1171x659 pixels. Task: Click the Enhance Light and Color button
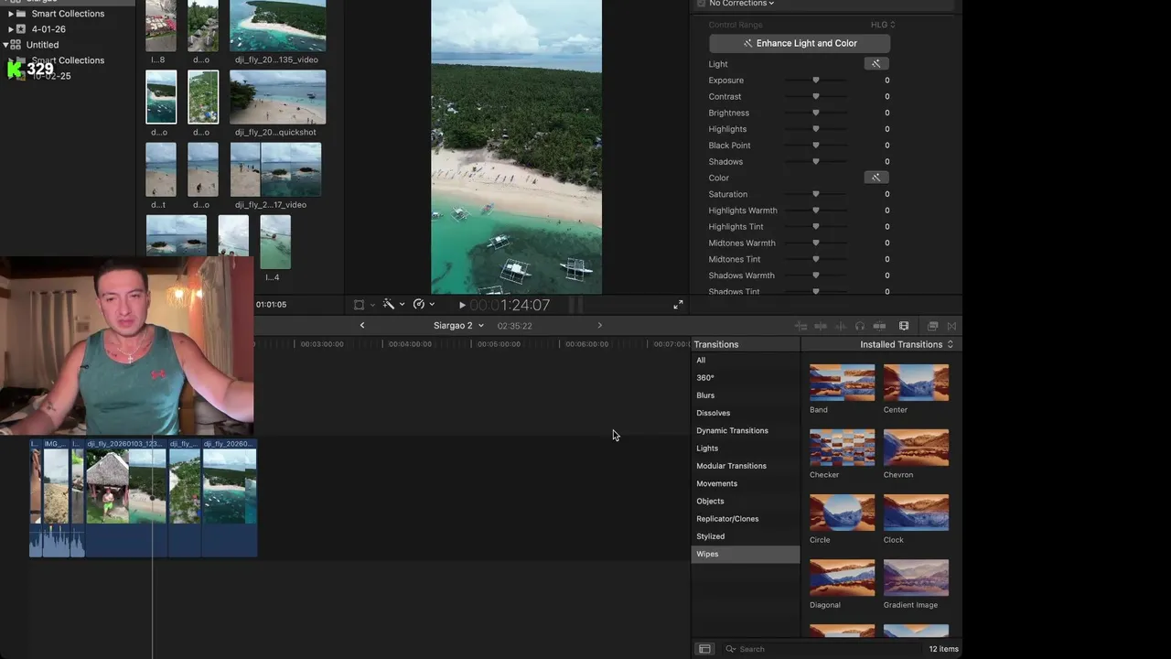[800, 43]
